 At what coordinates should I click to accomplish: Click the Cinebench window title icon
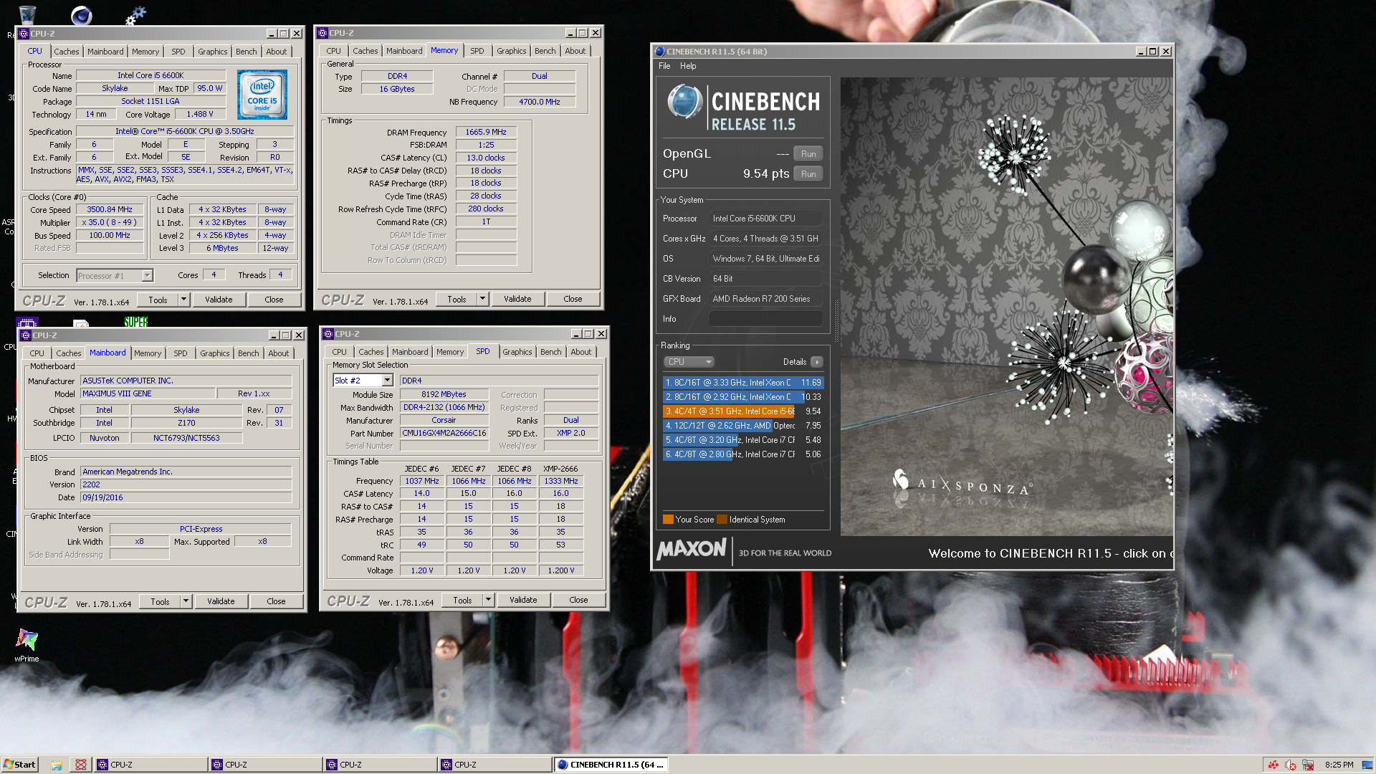660,52
